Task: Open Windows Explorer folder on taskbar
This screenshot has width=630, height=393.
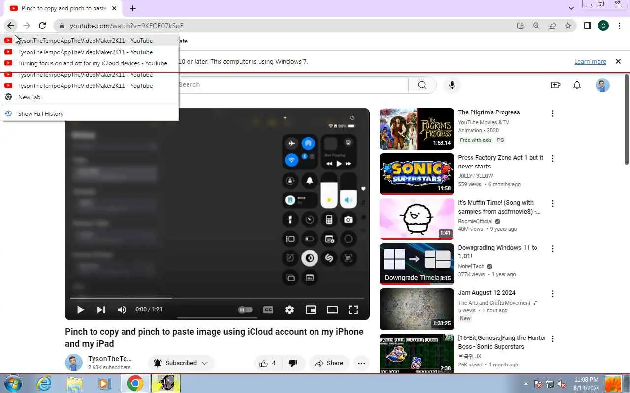Action: click(74, 384)
